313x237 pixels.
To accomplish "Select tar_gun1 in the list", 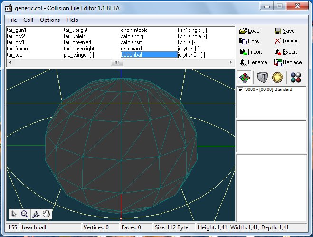I will point(17,30).
